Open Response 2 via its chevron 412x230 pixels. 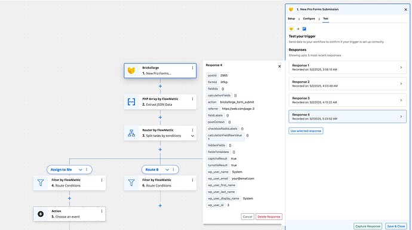[401, 84]
